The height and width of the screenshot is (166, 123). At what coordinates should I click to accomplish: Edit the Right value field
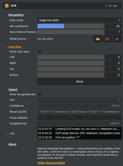(113, 63)
